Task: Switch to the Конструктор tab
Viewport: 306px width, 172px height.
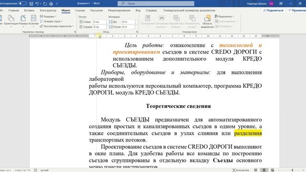Action: (48, 11)
